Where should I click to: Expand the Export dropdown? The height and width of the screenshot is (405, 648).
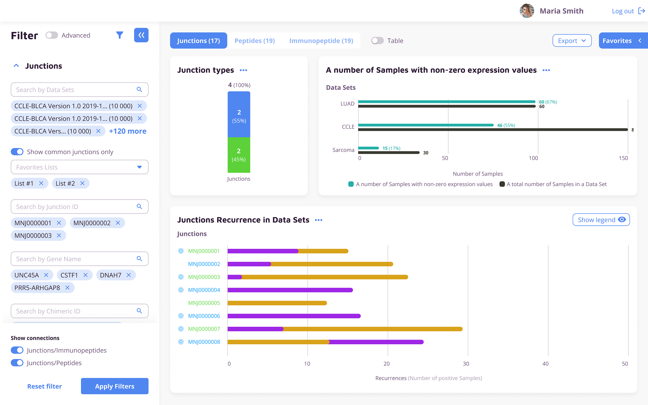572,40
